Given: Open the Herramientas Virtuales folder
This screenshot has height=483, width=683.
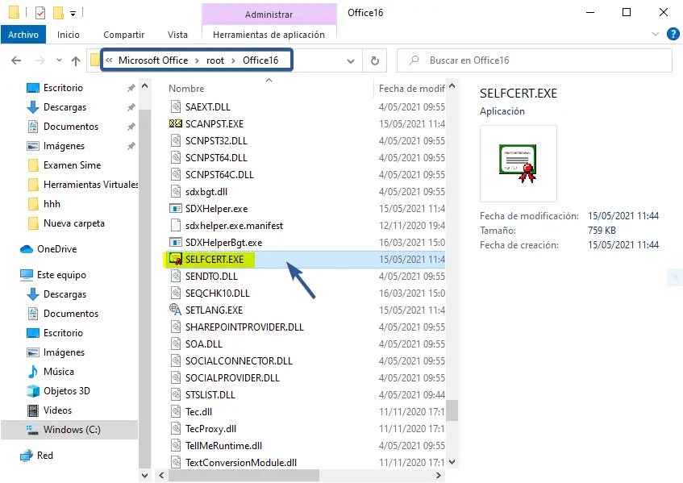Looking at the screenshot, I should pyautogui.click(x=91, y=185).
